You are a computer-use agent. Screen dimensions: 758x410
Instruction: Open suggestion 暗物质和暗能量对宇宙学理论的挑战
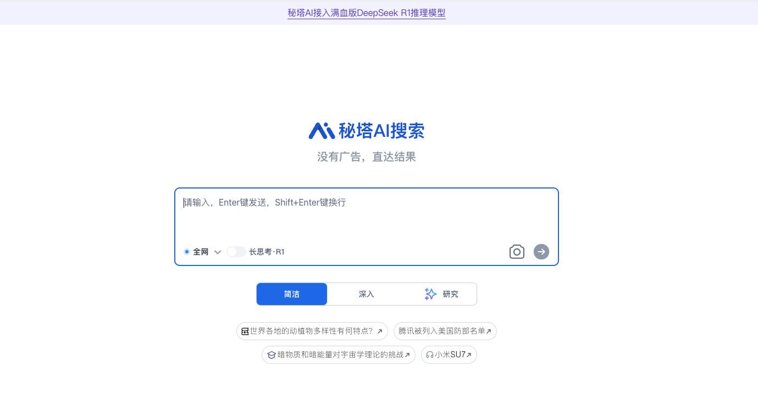pyautogui.click(x=339, y=355)
